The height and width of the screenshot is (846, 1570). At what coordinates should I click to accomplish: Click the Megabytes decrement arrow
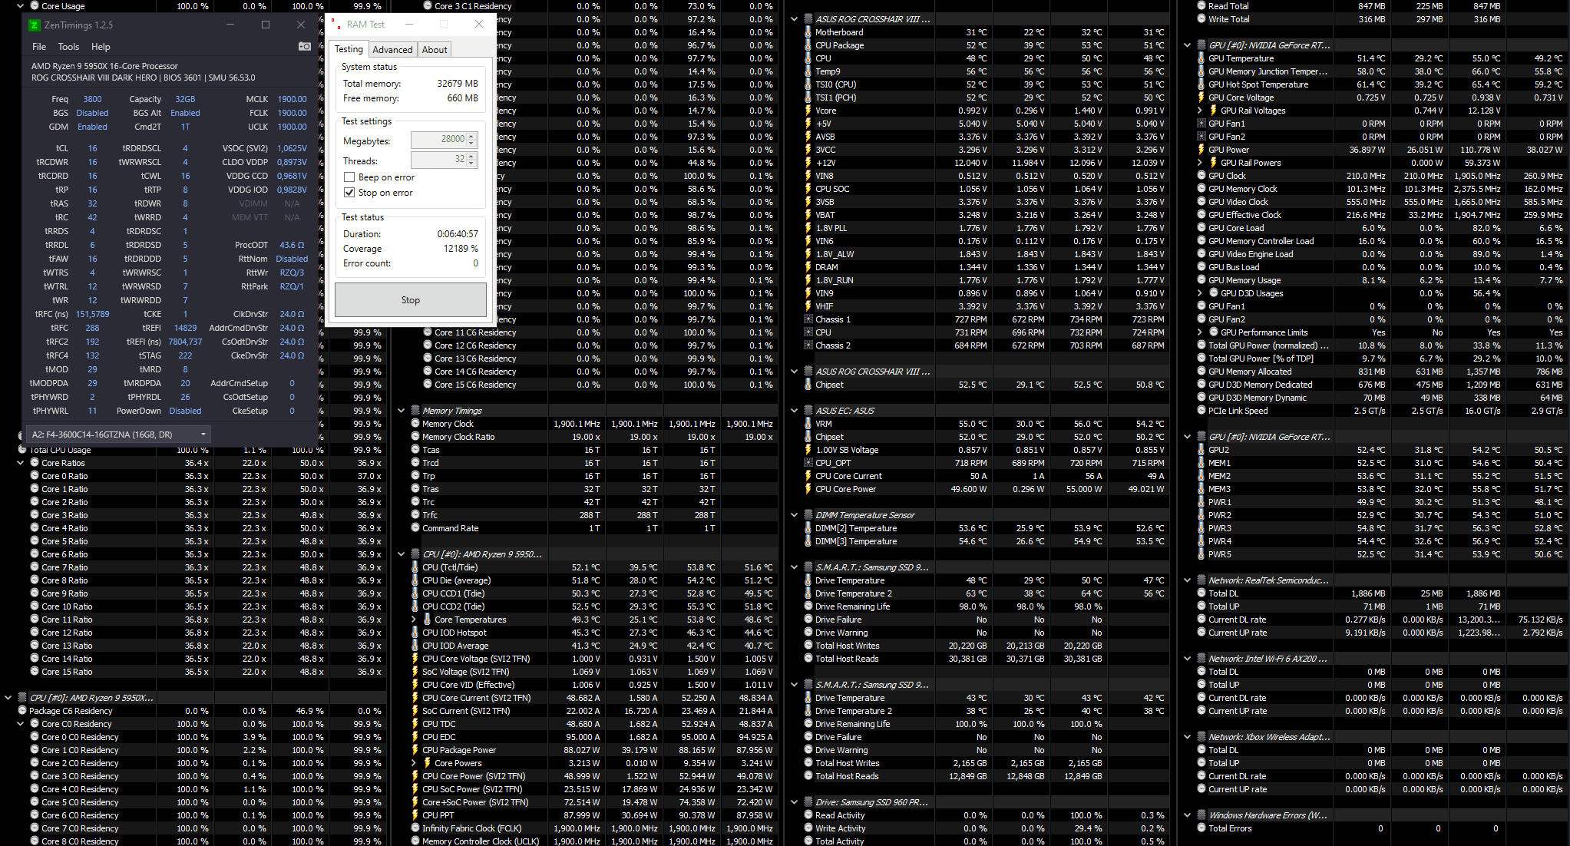(471, 144)
